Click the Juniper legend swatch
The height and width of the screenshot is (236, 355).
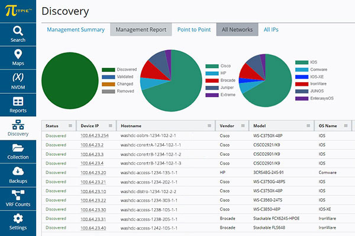212,88
